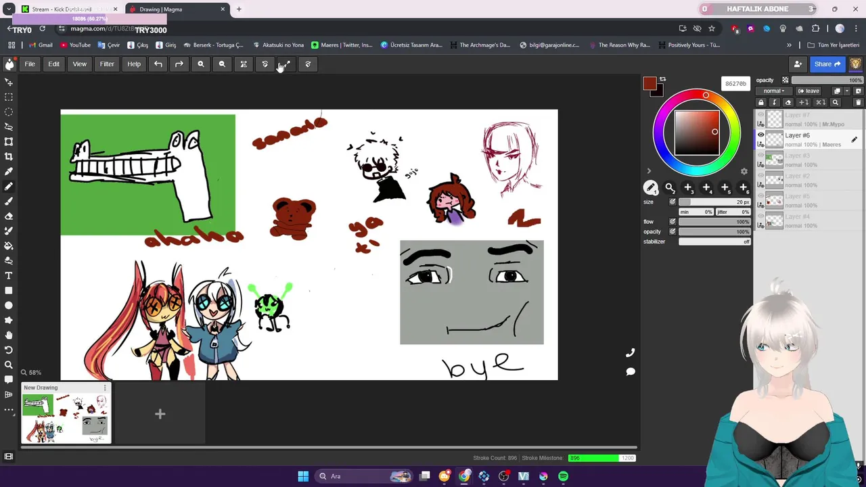Open the View menu
The image size is (866, 487).
80,64
